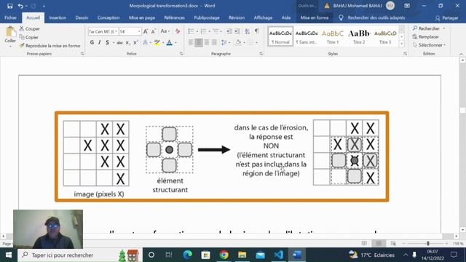This screenshot has height=262, width=466.
Task: Open Google Chrome from taskbar
Action: pos(224,255)
